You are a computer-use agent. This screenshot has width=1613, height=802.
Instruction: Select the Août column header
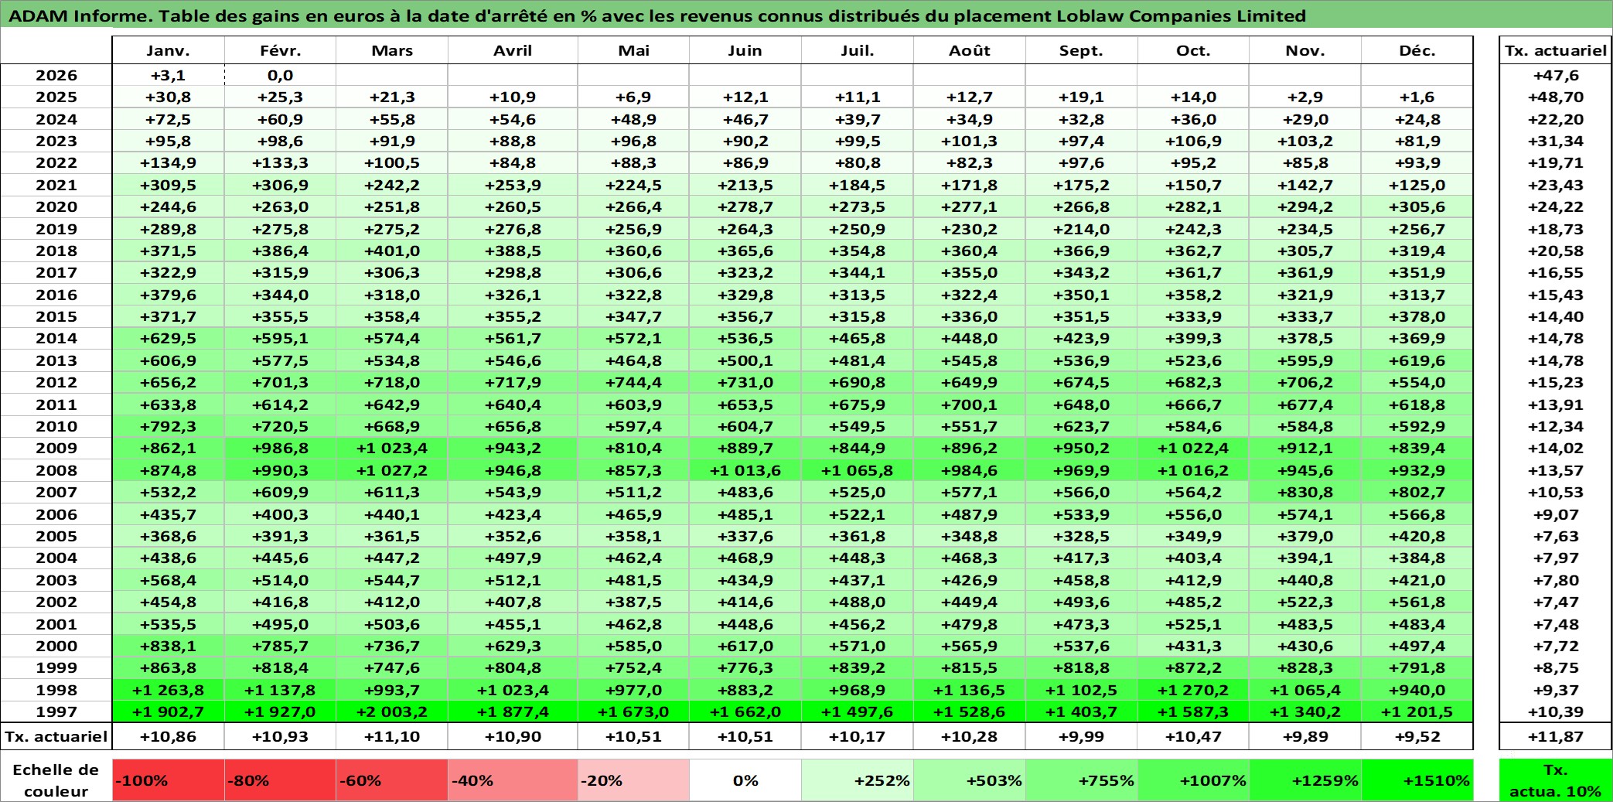click(x=970, y=50)
